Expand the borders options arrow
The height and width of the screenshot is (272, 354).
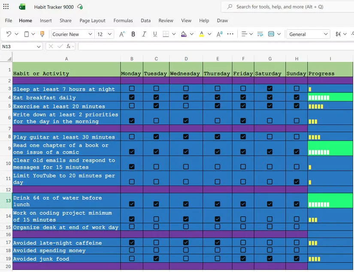click(x=174, y=34)
